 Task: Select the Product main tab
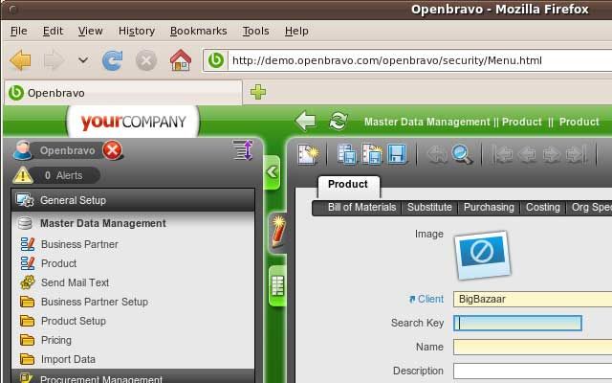click(x=348, y=185)
